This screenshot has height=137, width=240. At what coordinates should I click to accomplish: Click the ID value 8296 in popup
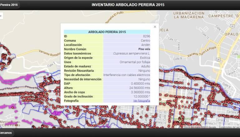pyautogui.click(x=146, y=36)
